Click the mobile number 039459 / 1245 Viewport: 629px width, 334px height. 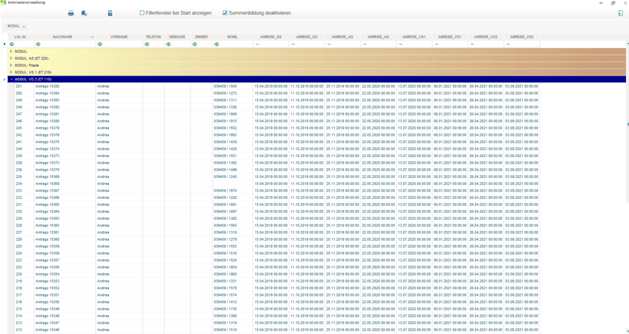(225, 176)
